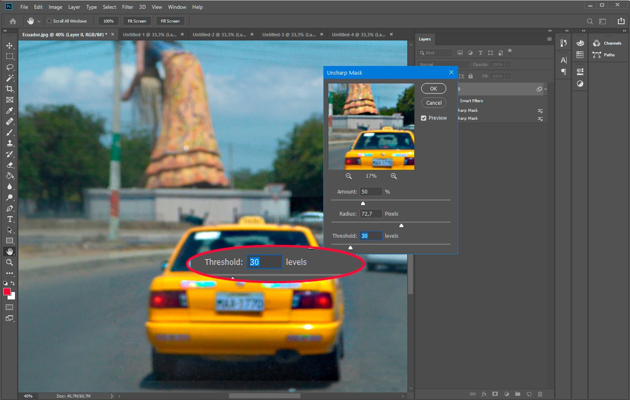Open the layer blending mode dropdown
Screen dimensions: 630x400
443,64
